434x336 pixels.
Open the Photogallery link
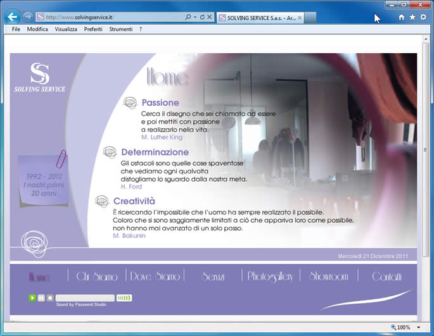pos(270,277)
